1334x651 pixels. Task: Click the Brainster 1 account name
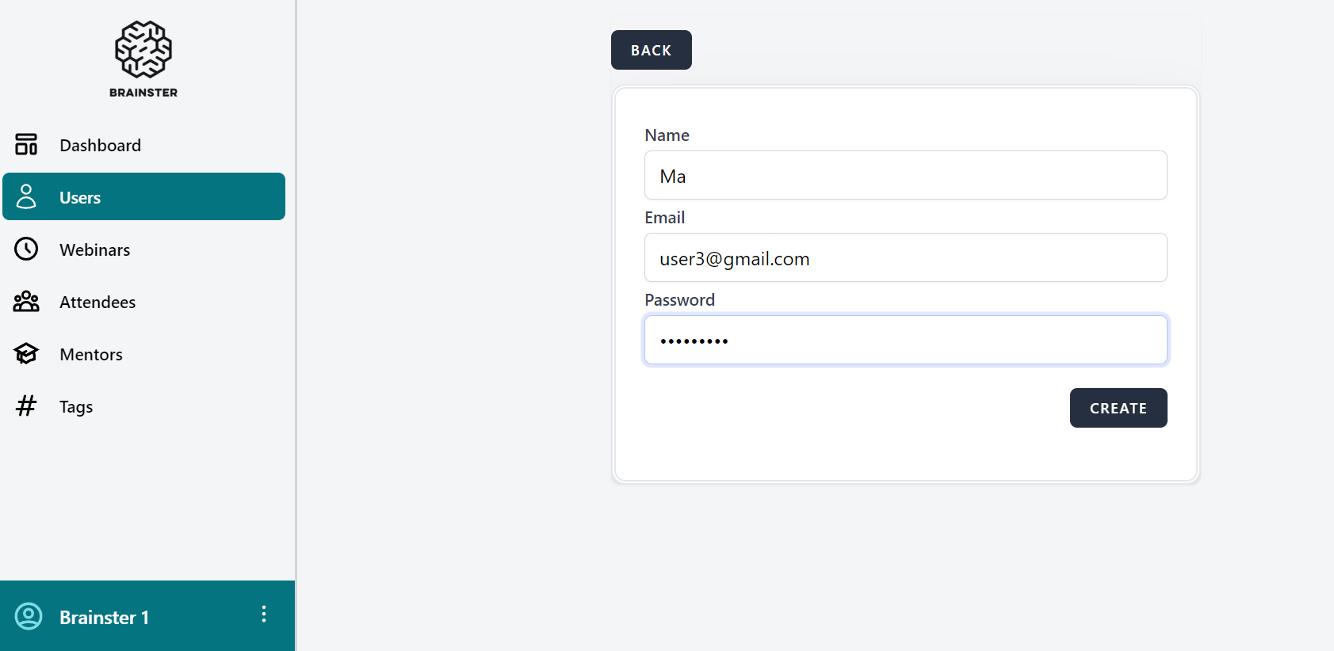(x=104, y=618)
